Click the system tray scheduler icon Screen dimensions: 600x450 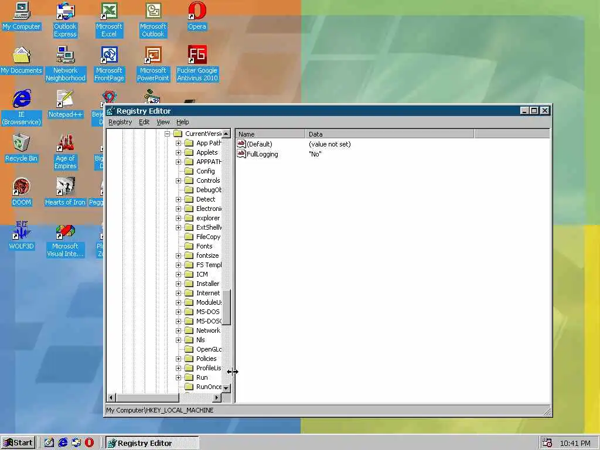point(547,443)
